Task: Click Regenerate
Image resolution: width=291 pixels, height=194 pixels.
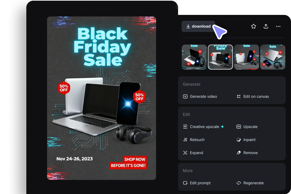Action: pyautogui.click(x=250, y=183)
